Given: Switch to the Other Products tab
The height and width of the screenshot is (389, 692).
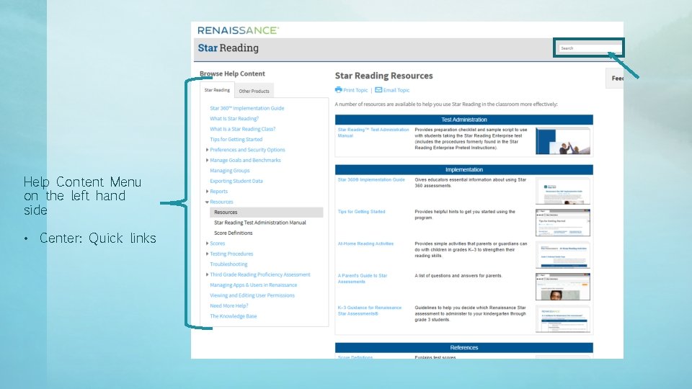Looking at the screenshot, I should [254, 91].
